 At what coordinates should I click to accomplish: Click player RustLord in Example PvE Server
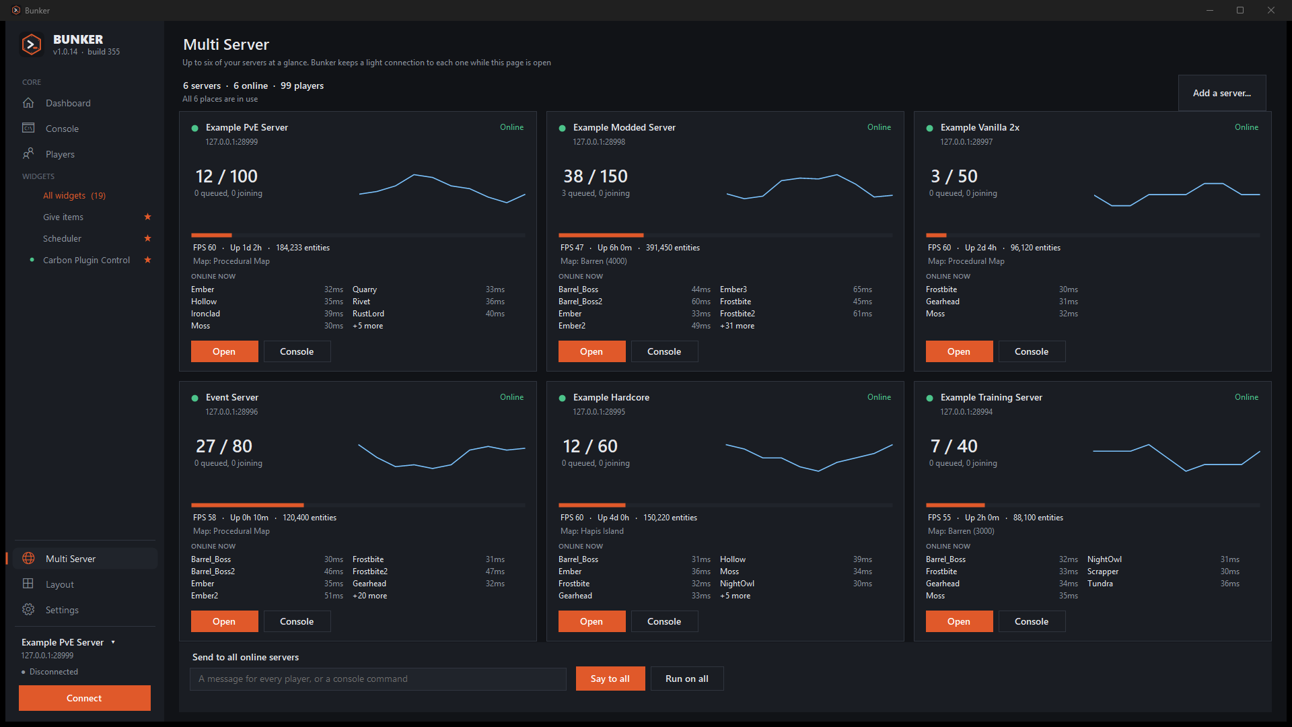[x=368, y=314]
